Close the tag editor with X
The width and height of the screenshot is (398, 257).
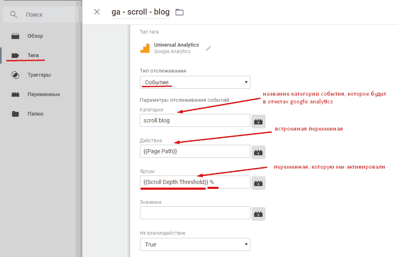97,12
